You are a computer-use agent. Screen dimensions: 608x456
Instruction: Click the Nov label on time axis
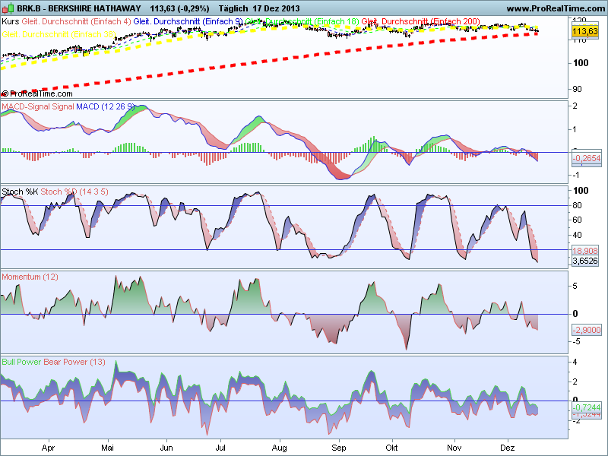[454, 448]
